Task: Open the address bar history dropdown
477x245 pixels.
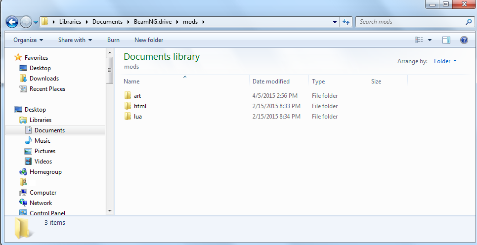Action: click(x=335, y=22)
